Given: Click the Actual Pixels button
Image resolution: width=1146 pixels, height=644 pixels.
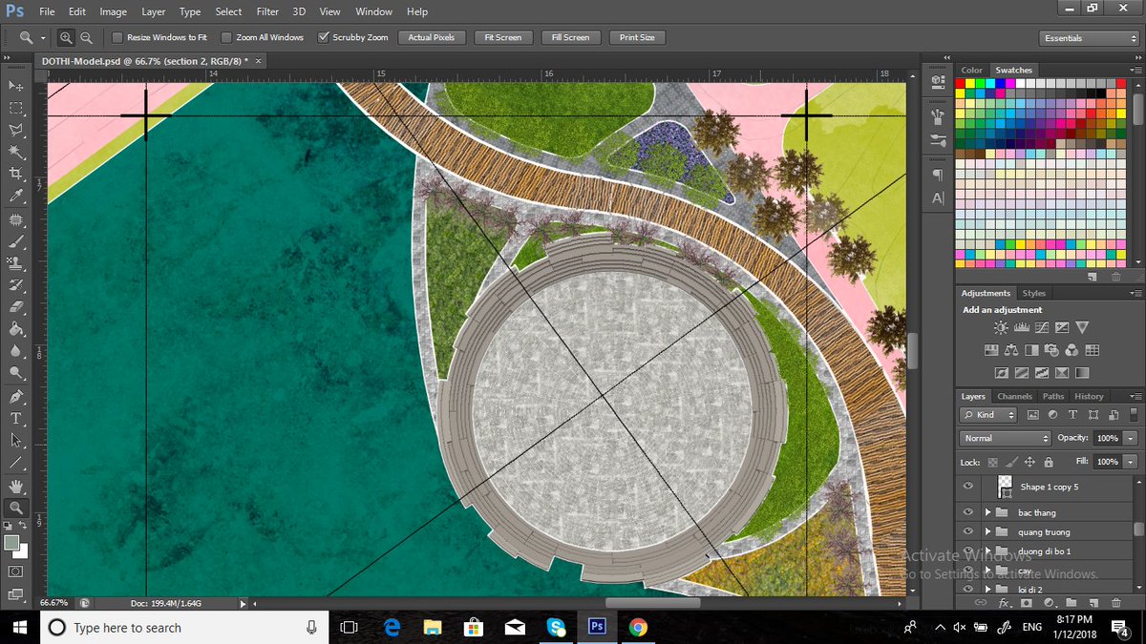Looking at the screenshot, I should (x=432, y=38).
